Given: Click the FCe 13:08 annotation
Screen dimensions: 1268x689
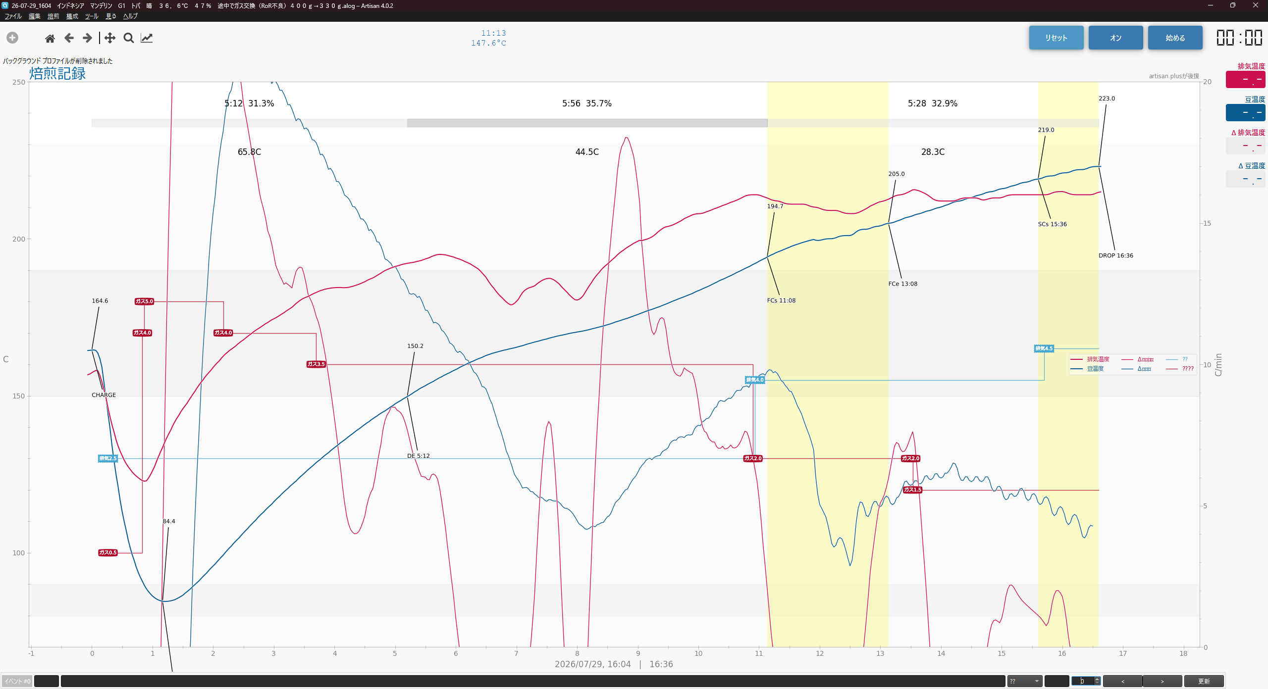Looking at the screenshot, I should click(x=902, y=284).
